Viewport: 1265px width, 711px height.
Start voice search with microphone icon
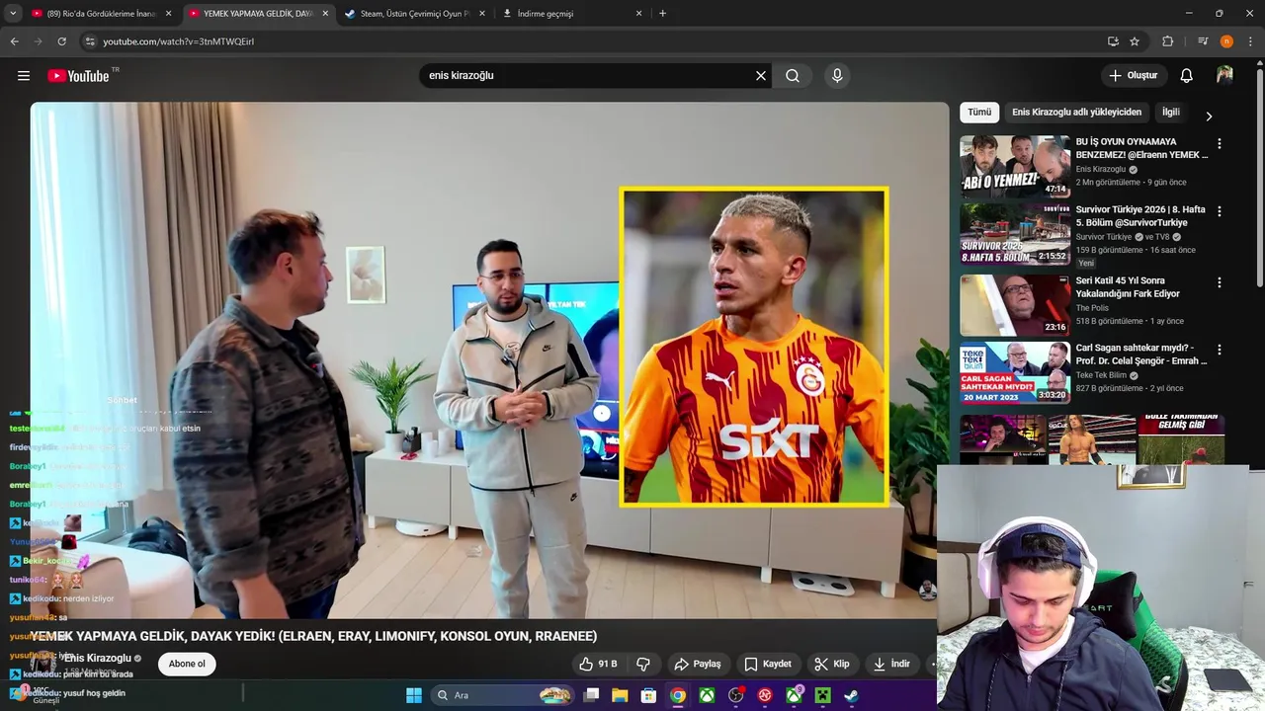click(837, 76)
